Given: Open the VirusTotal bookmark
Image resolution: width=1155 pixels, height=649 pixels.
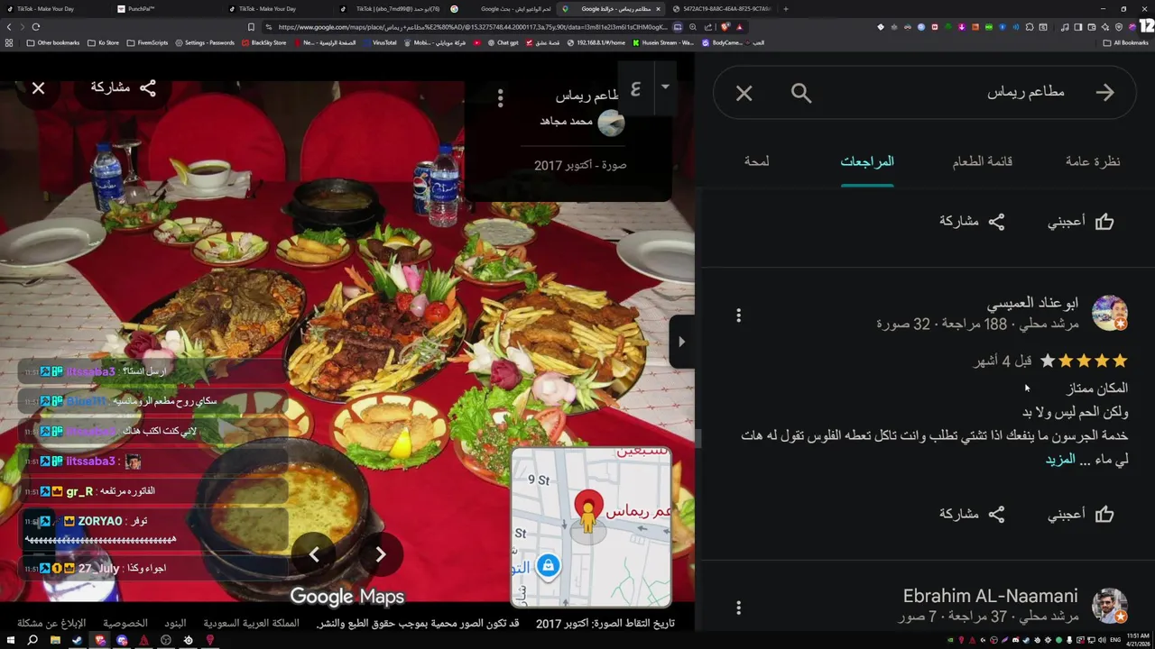Looking at the screenshot, I should pyautogui.click(x=380, y=42).
